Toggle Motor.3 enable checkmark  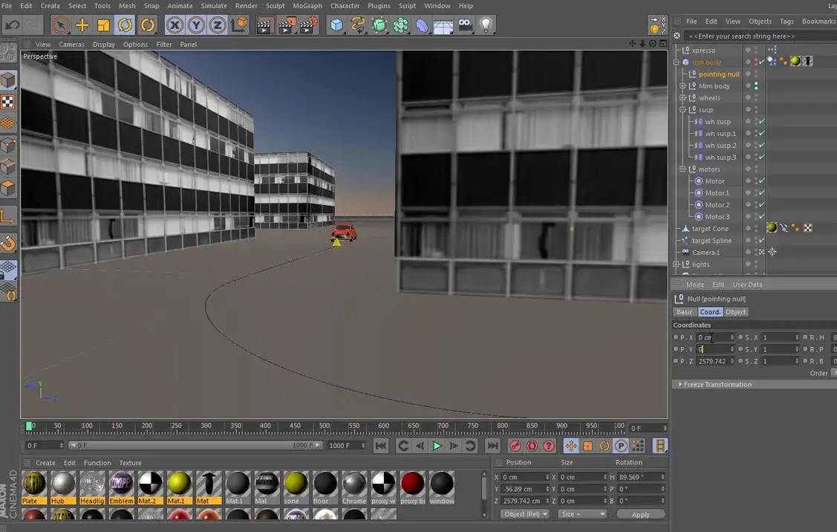click(x=762, y=217)
